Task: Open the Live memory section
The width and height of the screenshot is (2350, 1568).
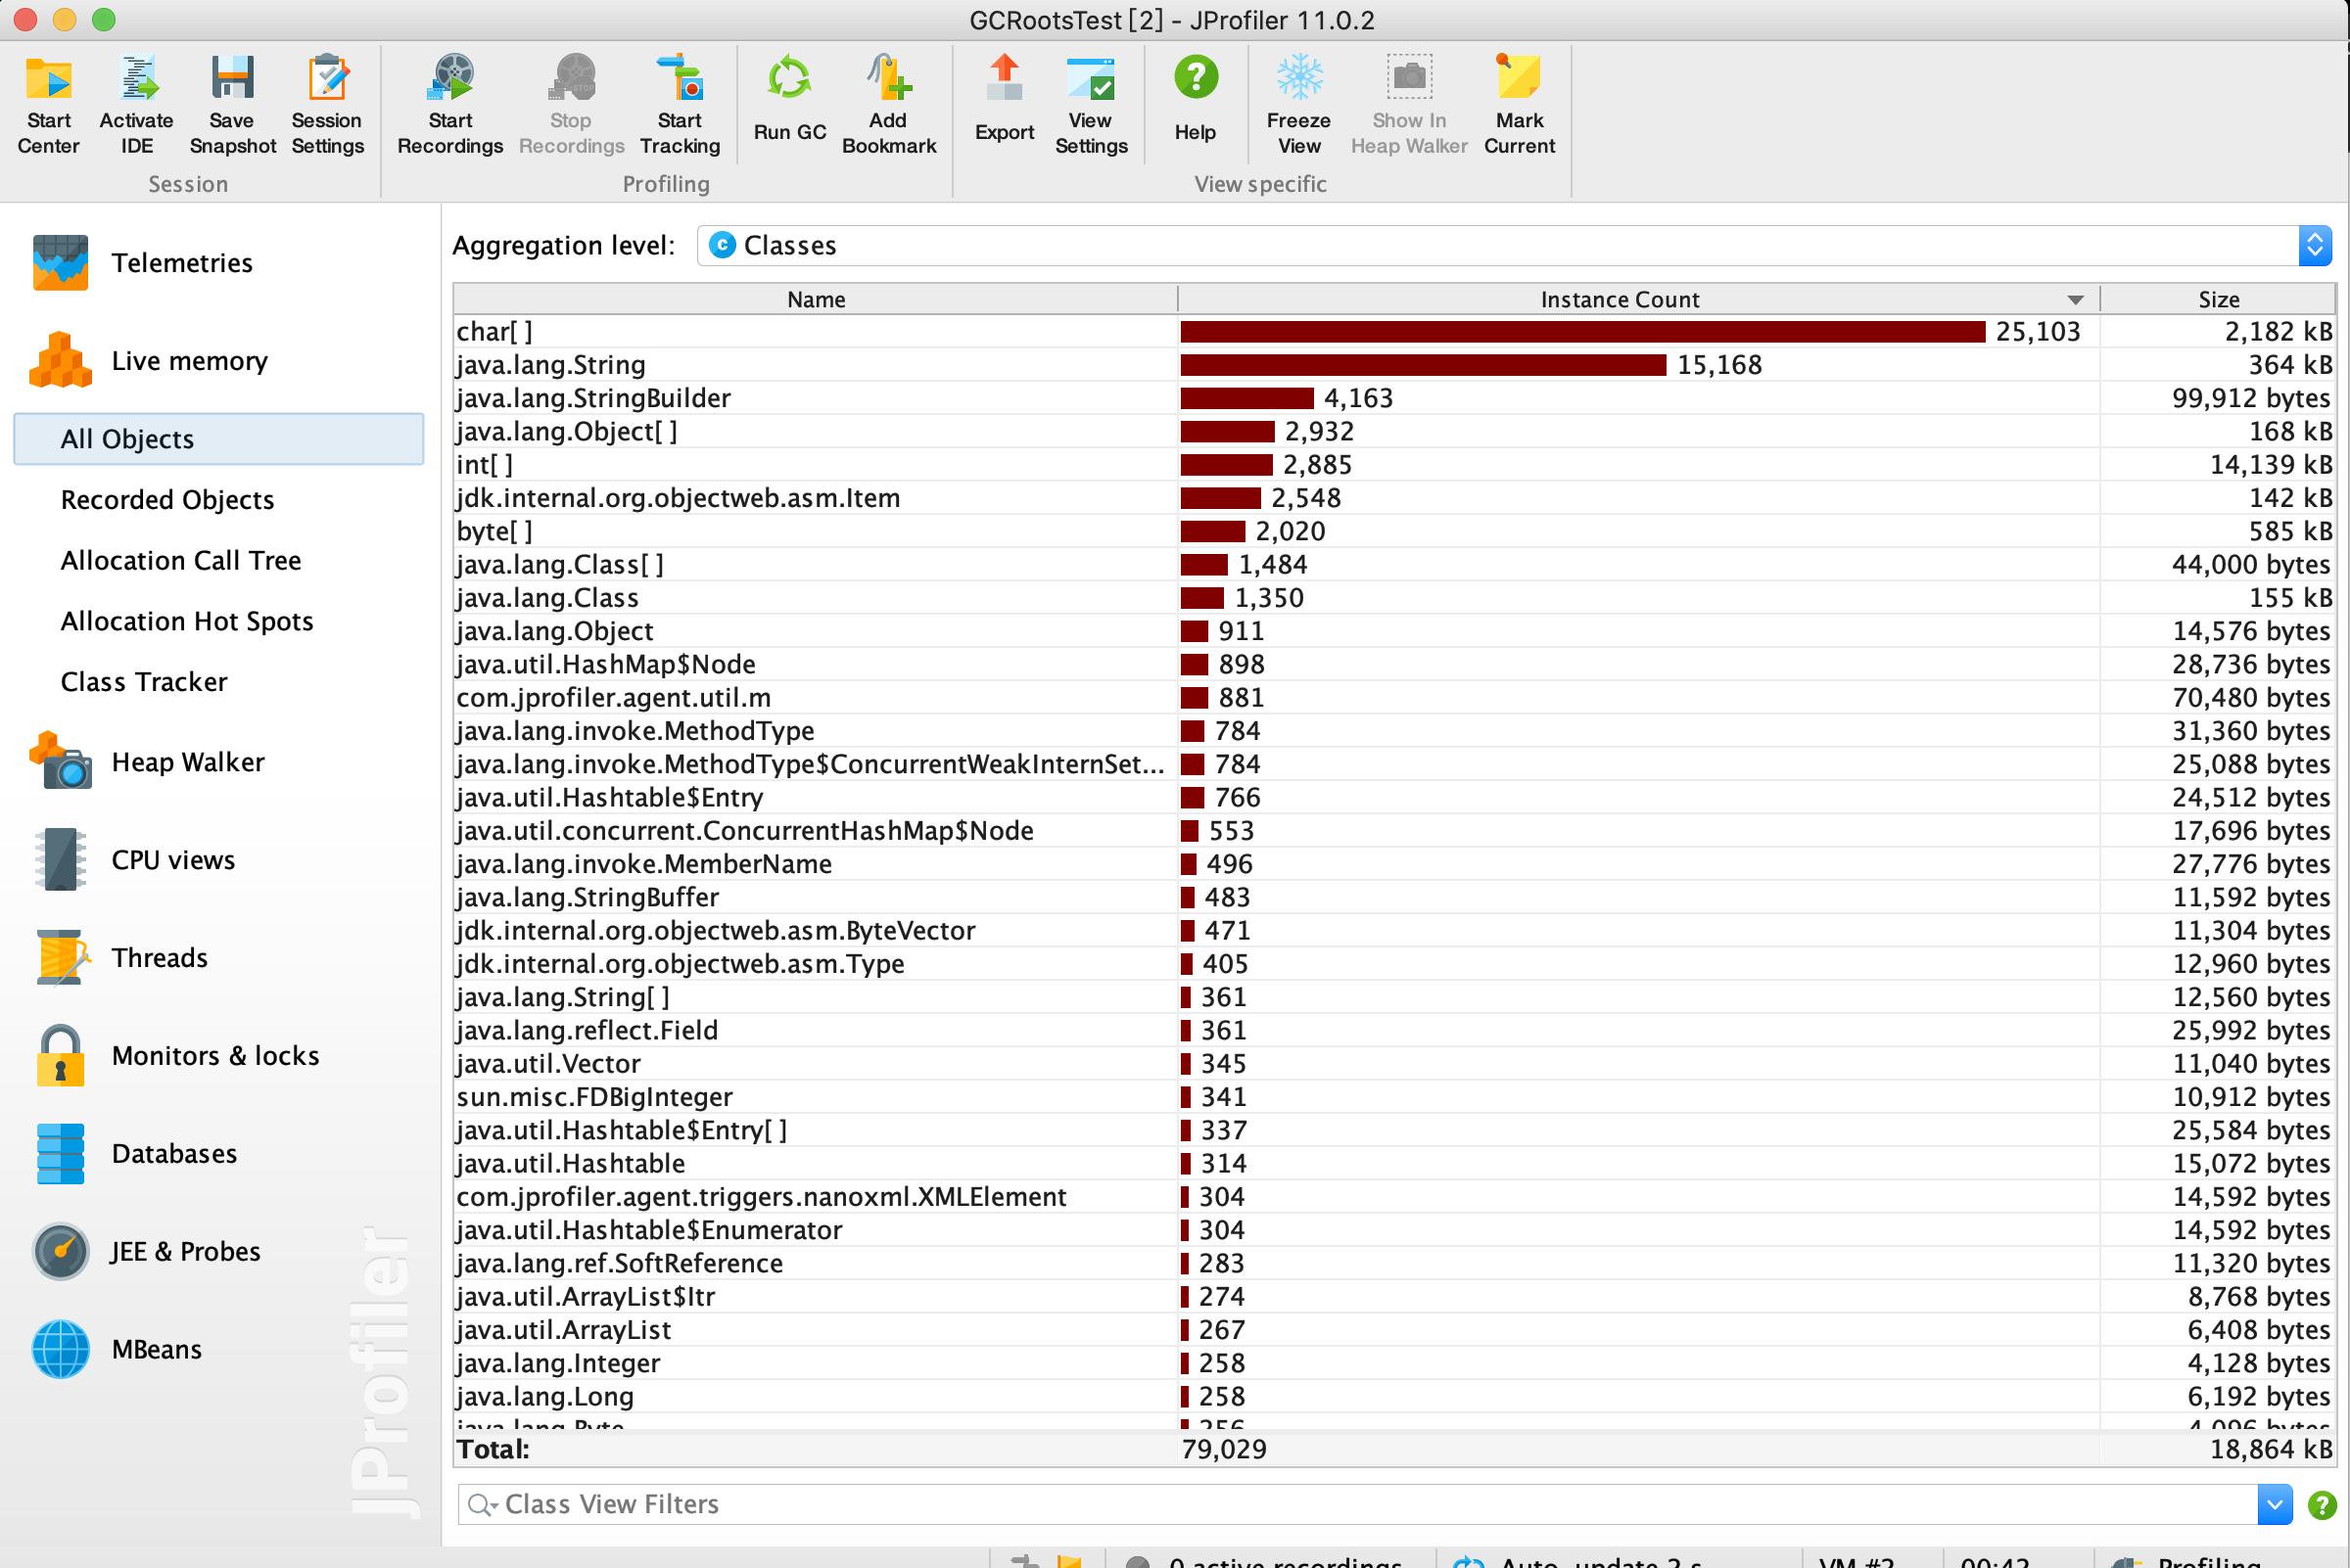Action: point(150,361)
